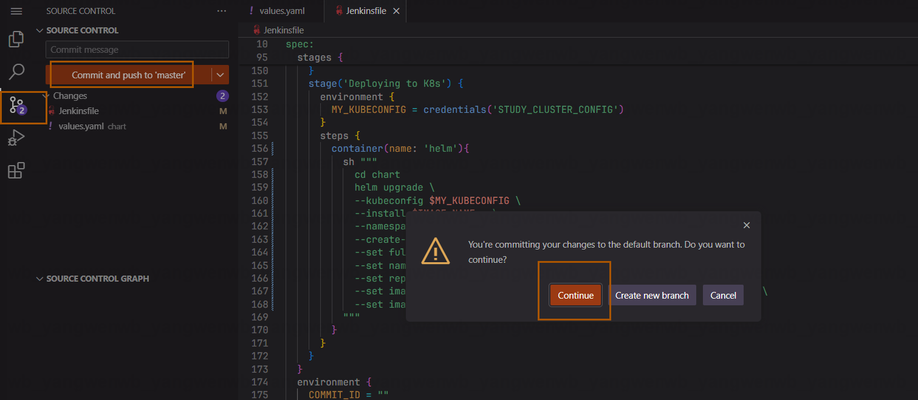Click the SOURCE CONTROL panel title
918x400 pixels.
click(81, 11)
